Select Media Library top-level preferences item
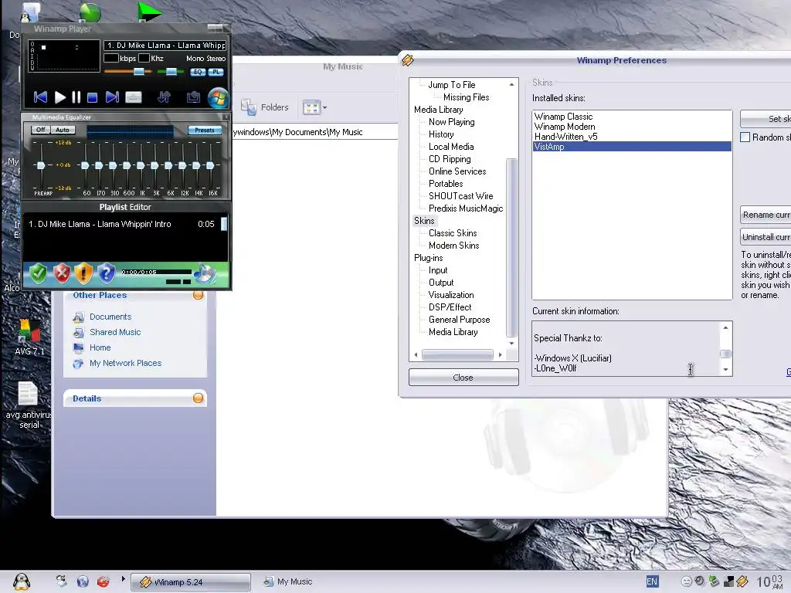This screenshot has width=791, height=593. (x=439, y=110)
